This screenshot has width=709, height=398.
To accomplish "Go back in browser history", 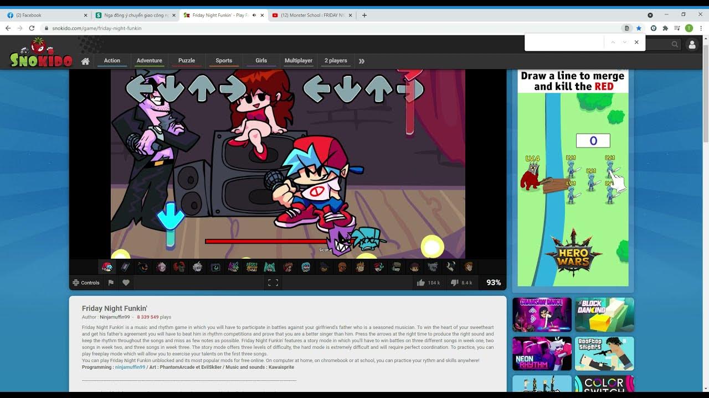I will (8, 28).
